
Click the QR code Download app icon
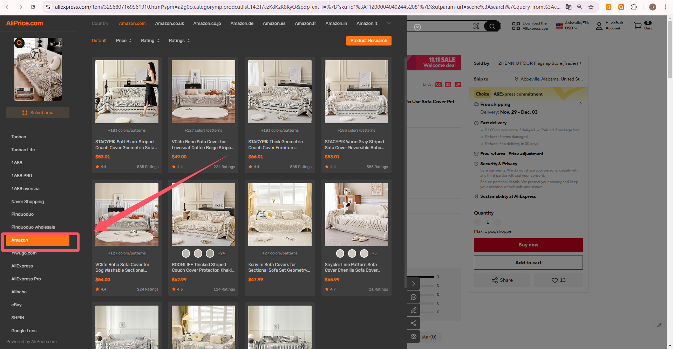(516, 26)
